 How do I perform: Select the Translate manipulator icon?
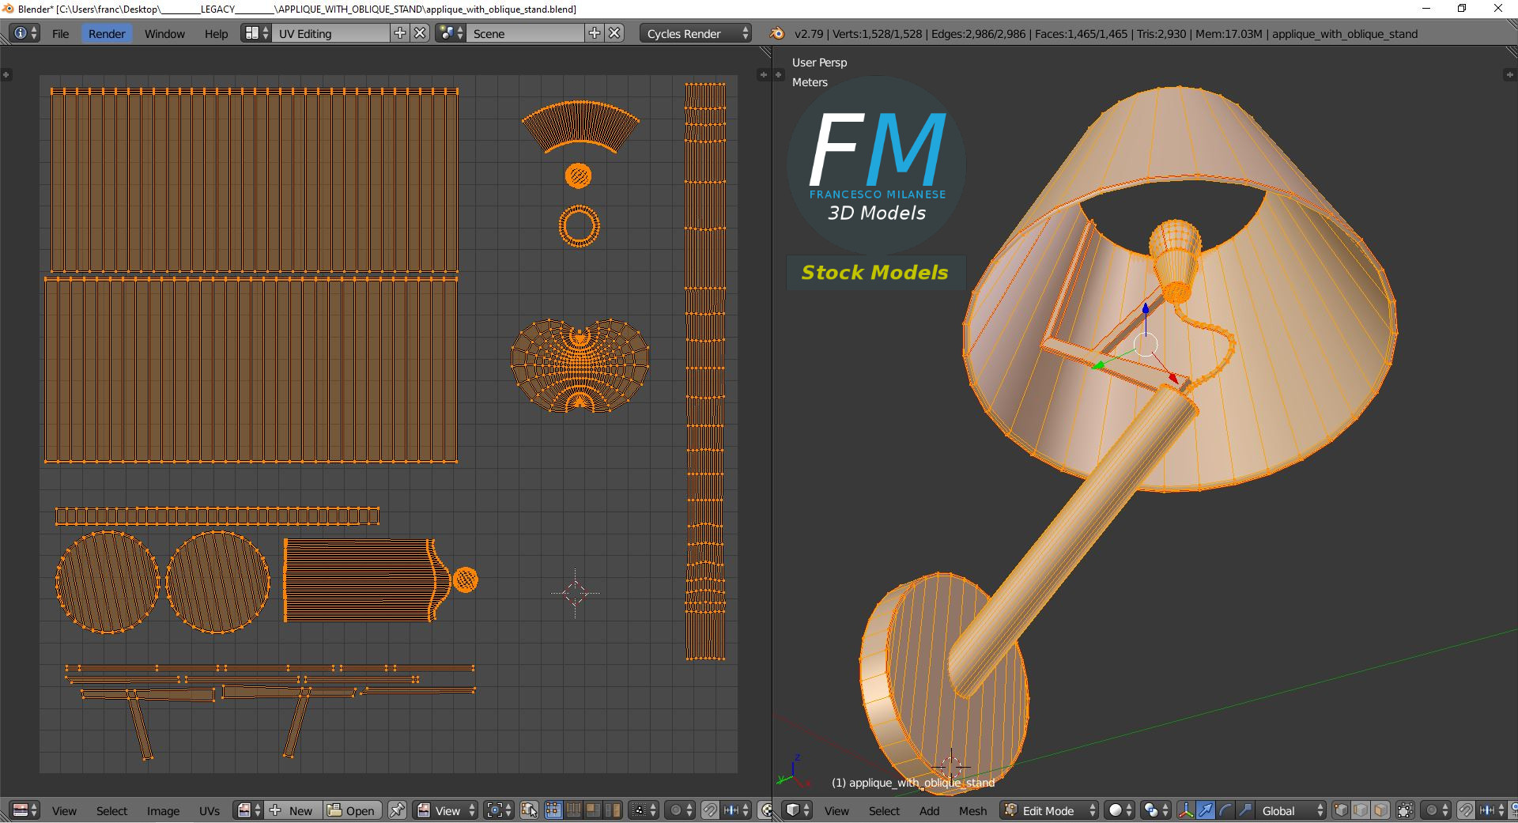[x=1206, y=811]
